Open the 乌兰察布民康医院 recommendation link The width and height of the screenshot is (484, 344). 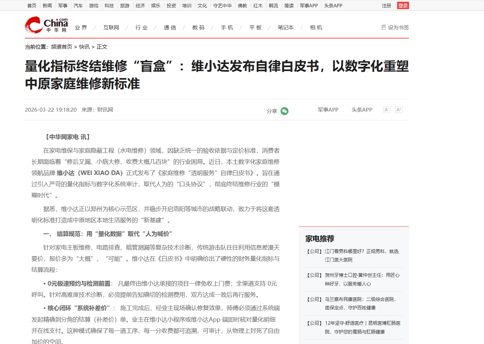pyautogui.click(x=360, y=303)
